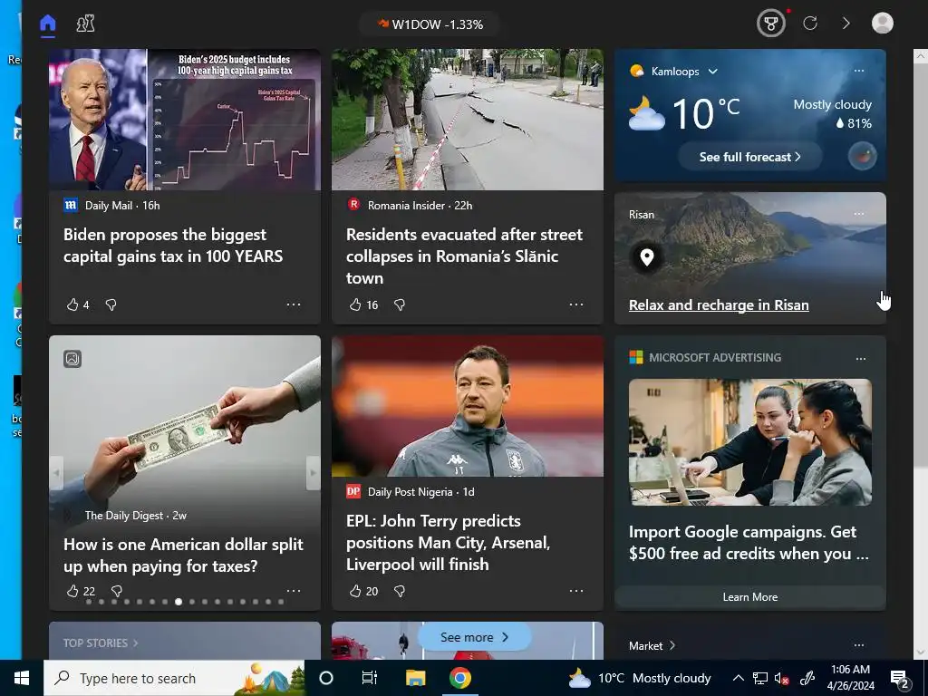Select the highlighted carousel page dot

[179, 602]
